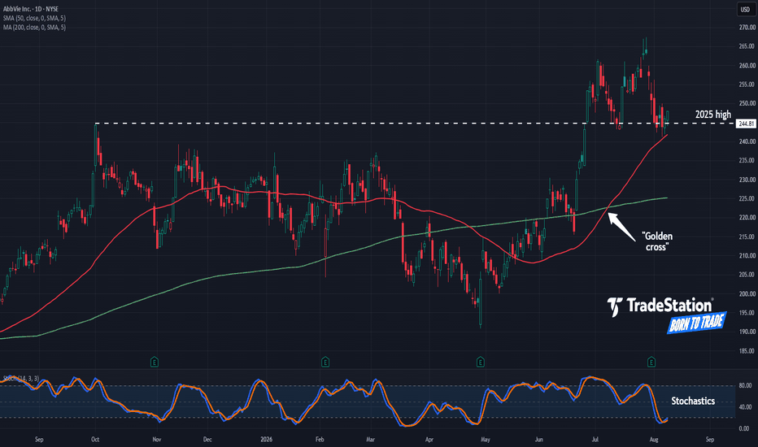Click the 0.00 stochastics axis label
The height and width of the screenshot is (447, 758).
click(745, 428)
